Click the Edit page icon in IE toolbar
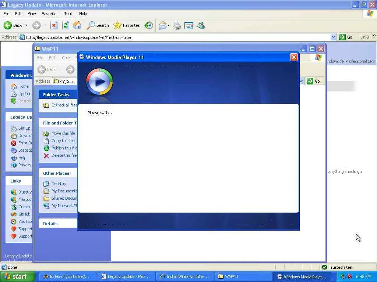Screen dimensions: 377x282 point(189,25)
